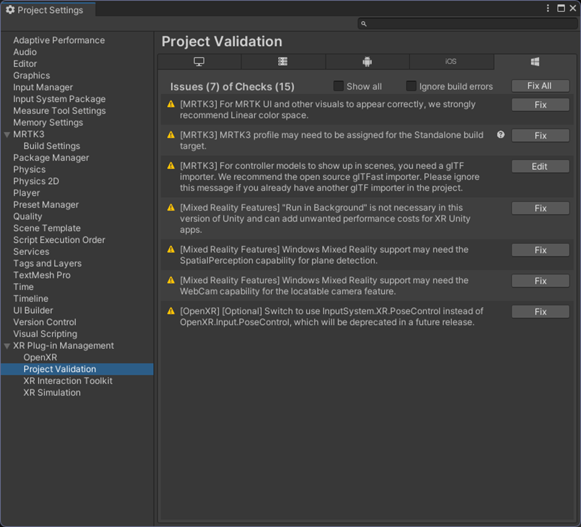
Task: Click into the settings search field
Action: tap(470, 24)
